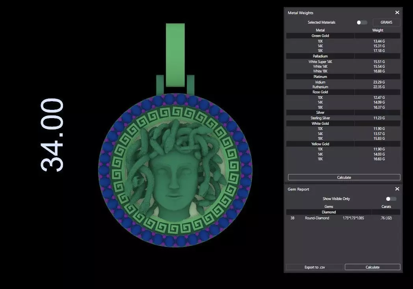Click the Carats column header
Image resolution: width=413 pixels, height=289 pixels.
point(386,207)
